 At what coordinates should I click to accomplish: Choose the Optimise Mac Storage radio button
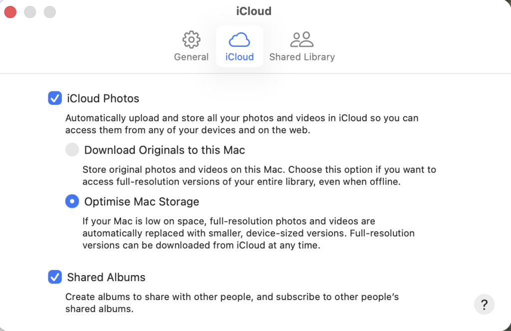(x=72, y=201)
